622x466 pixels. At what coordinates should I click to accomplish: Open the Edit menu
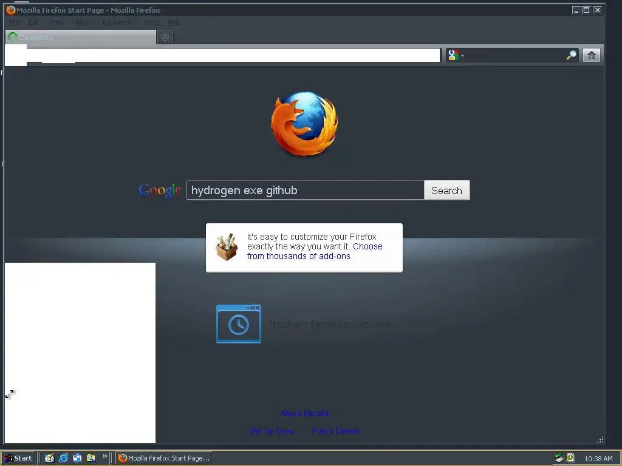34,22
